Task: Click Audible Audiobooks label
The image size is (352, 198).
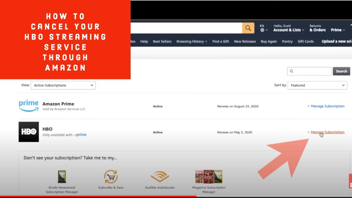Action: click(x=160, y=188)
